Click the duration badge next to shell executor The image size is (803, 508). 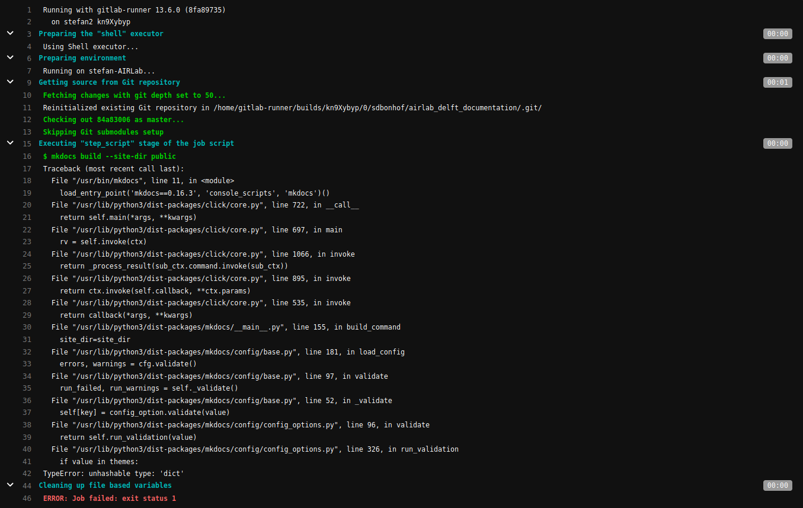click(x=778, y=34)
